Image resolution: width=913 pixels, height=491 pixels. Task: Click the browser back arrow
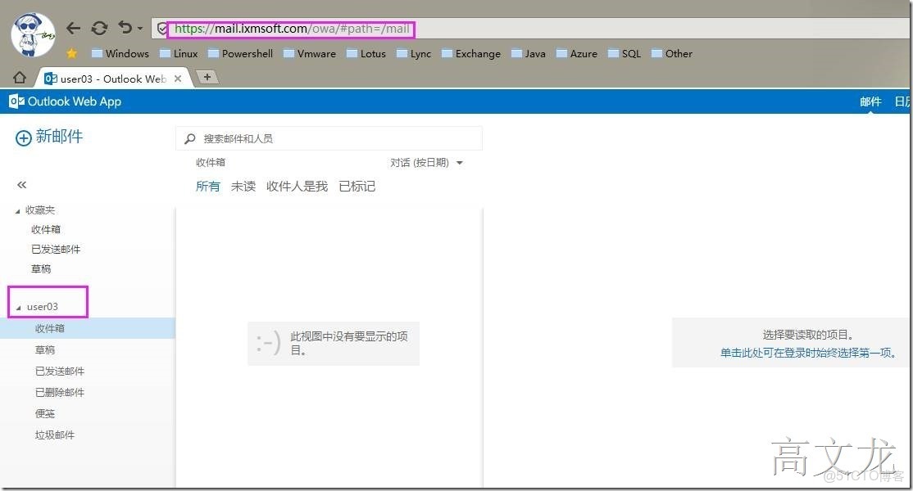pyautogui.click(x=73, y=27)
